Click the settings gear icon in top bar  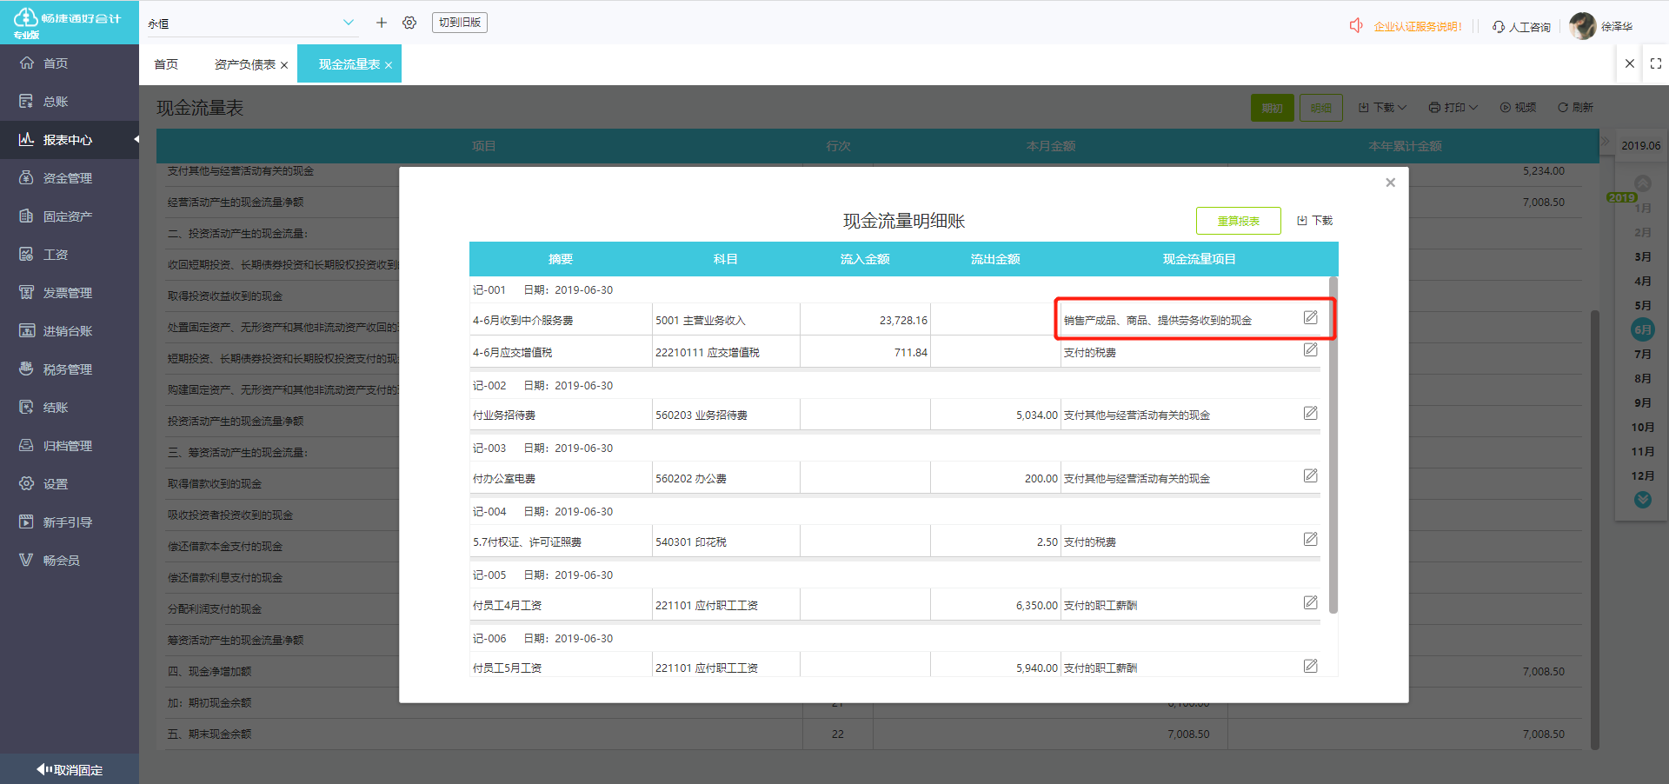tap(409, 23)
